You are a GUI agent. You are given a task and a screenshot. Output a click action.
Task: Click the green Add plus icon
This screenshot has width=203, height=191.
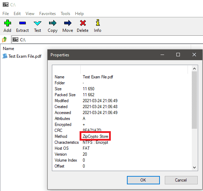coord(7,23)
